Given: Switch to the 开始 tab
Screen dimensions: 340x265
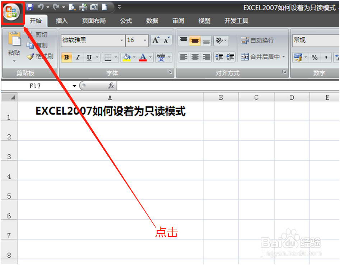Looking at the screenshot, I should coord(36,20).
